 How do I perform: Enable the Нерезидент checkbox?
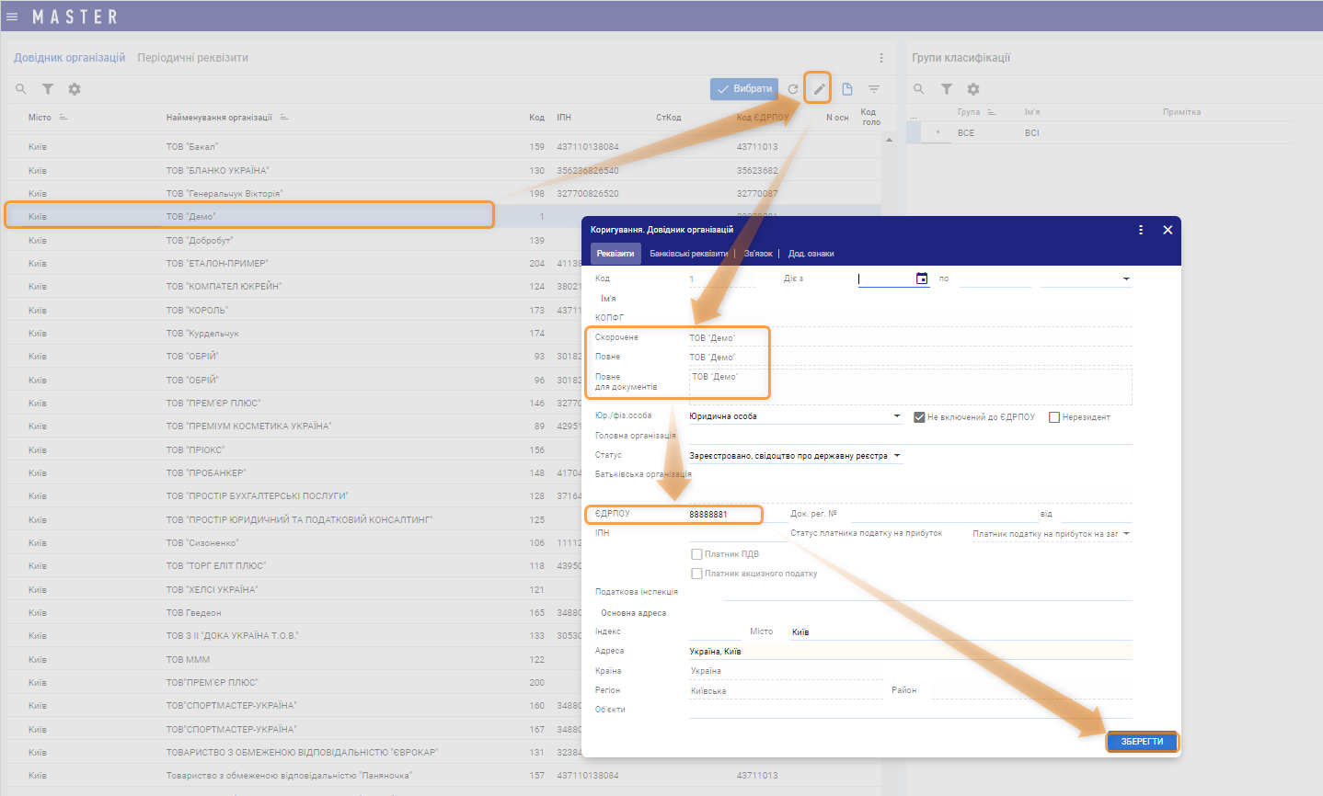click(1054, 417)
